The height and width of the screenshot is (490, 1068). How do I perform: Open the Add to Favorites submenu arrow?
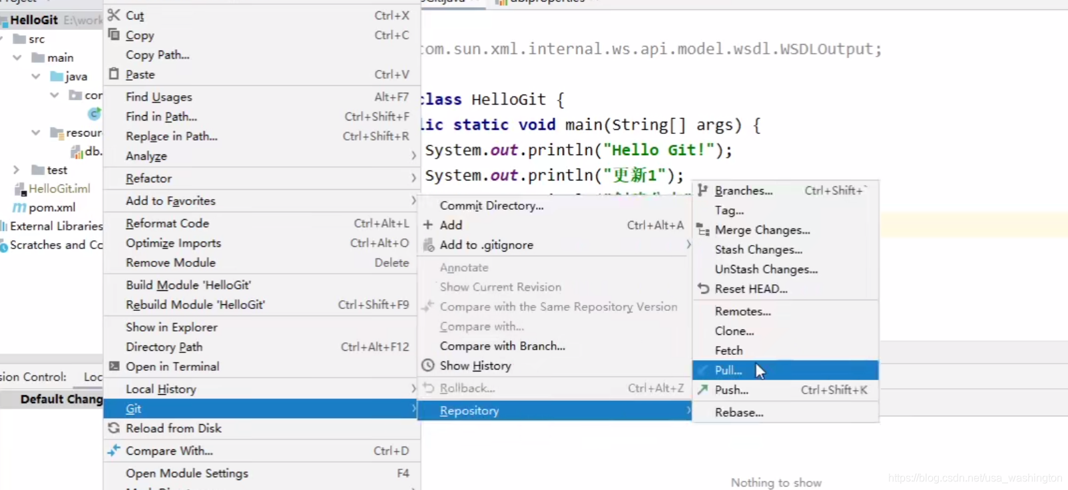coord(413,200)
